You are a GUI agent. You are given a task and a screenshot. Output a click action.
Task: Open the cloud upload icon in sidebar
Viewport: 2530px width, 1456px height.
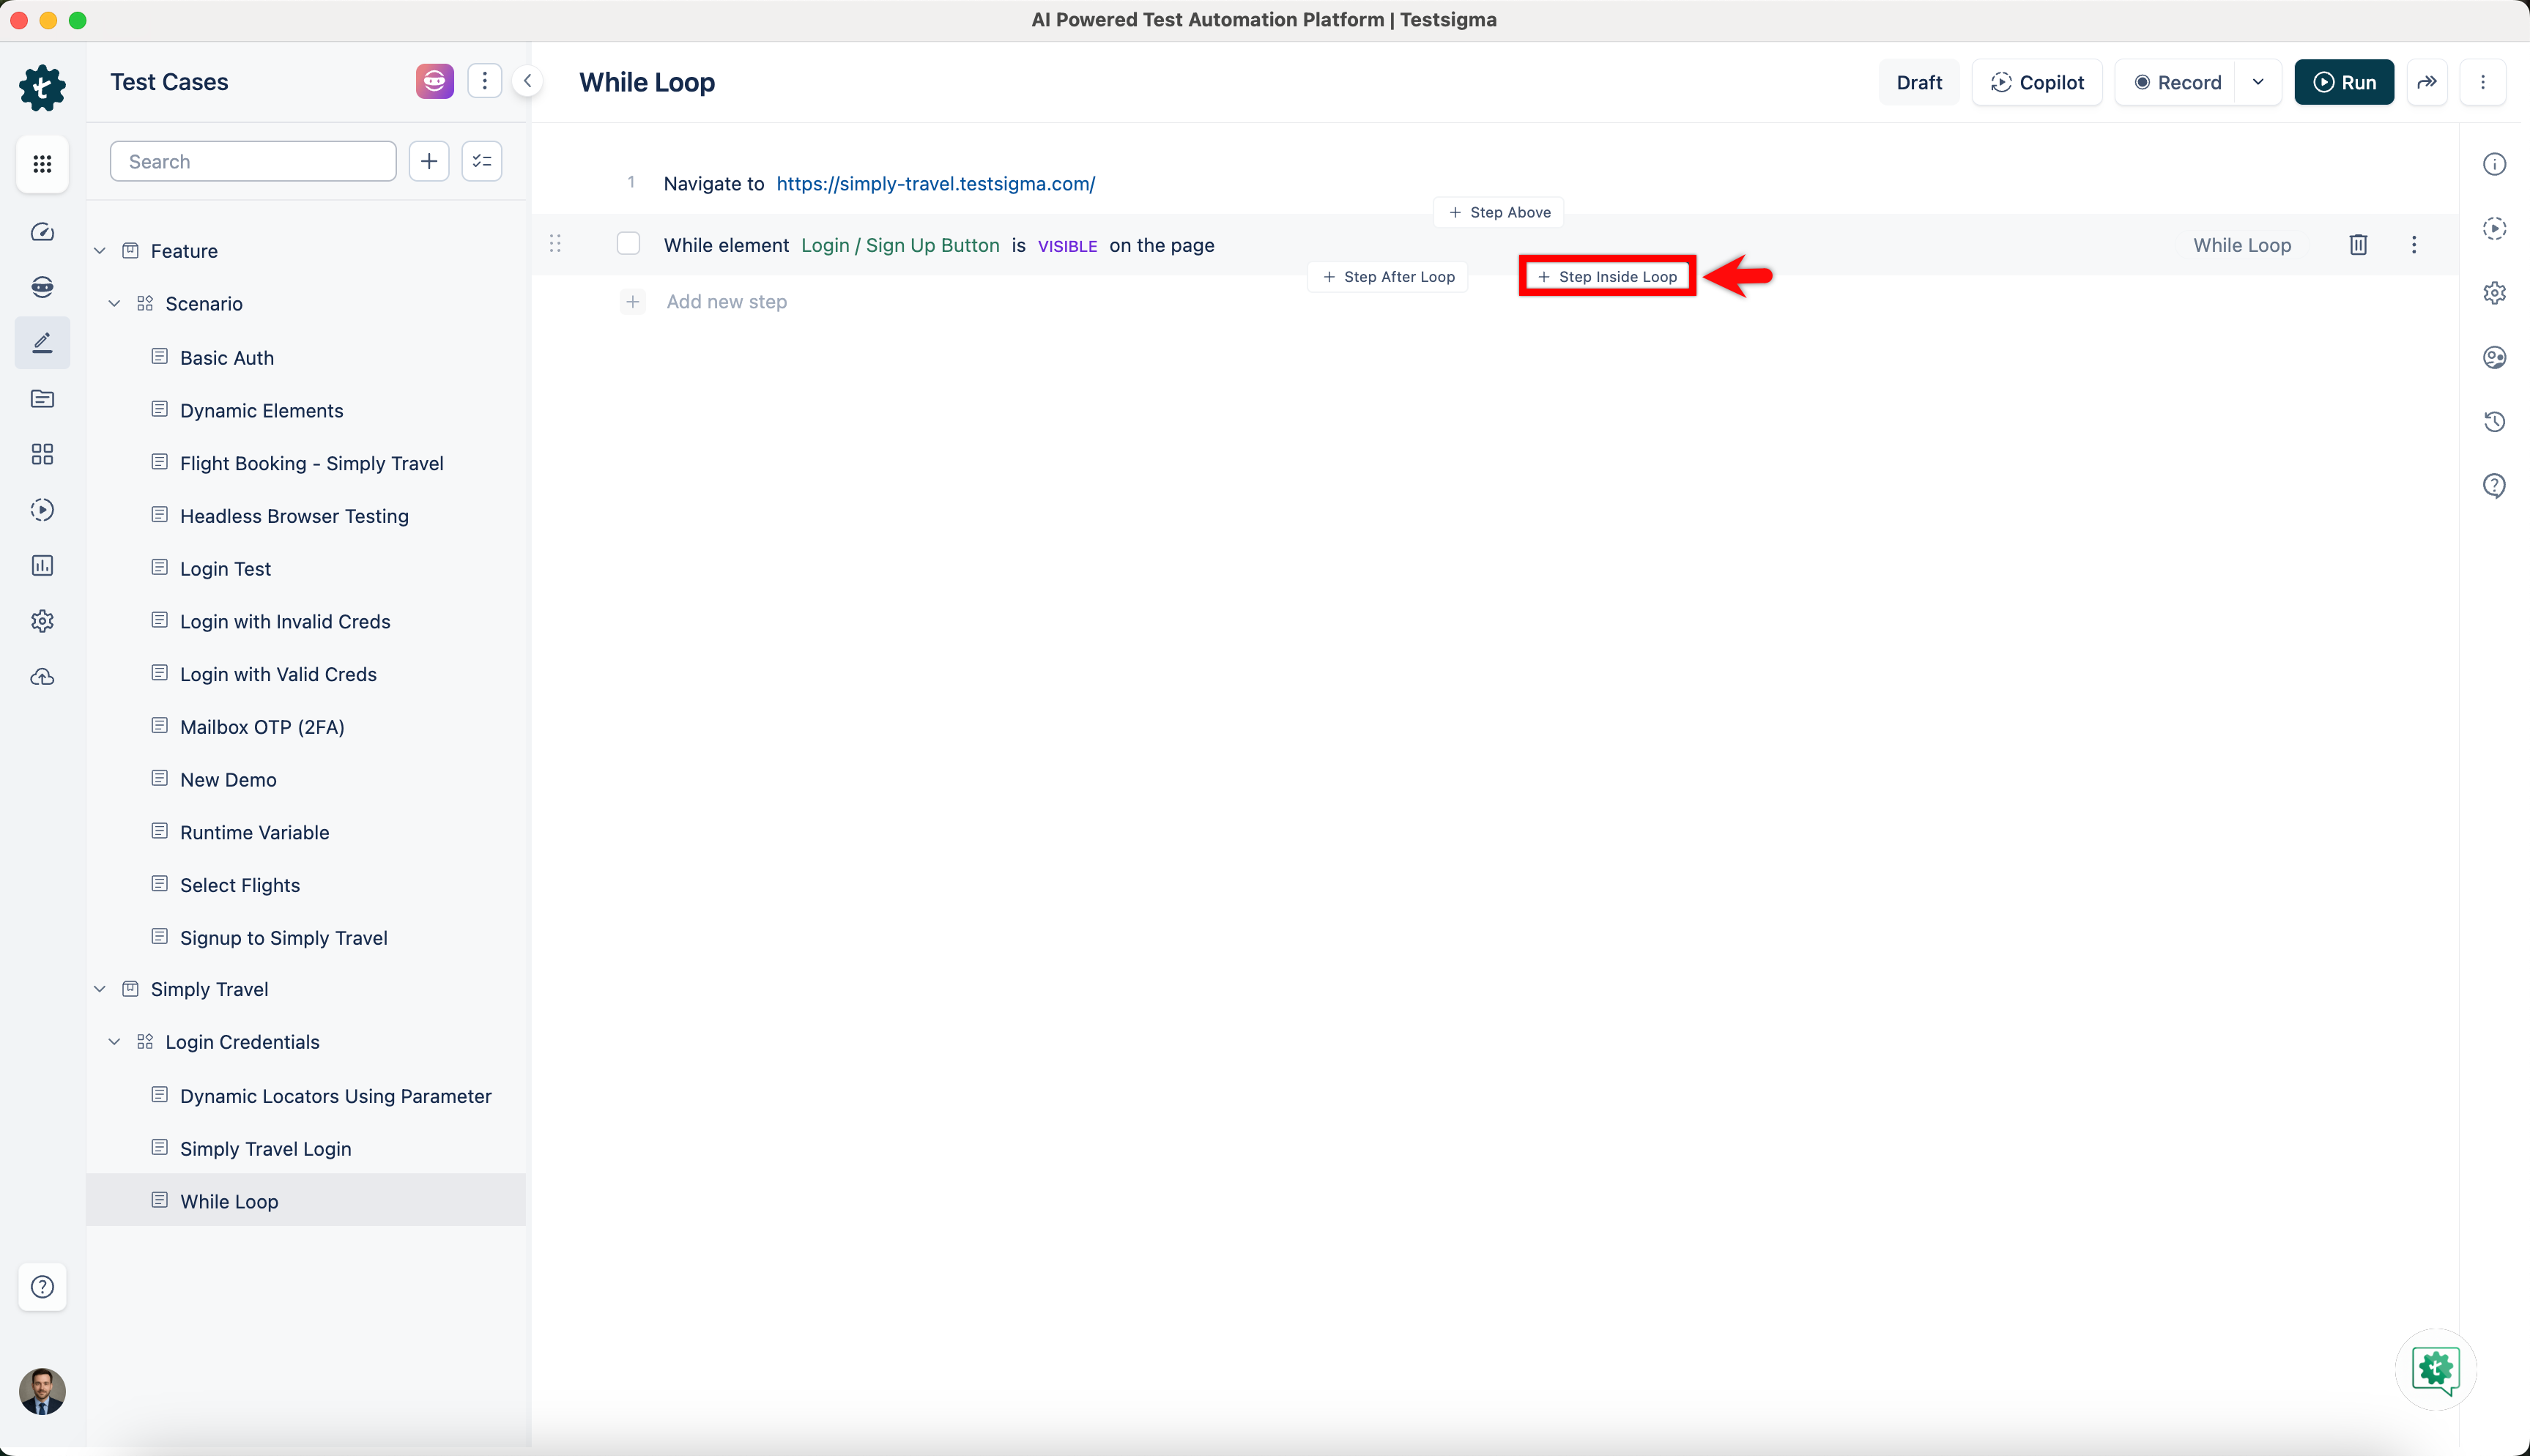(42, 677)
